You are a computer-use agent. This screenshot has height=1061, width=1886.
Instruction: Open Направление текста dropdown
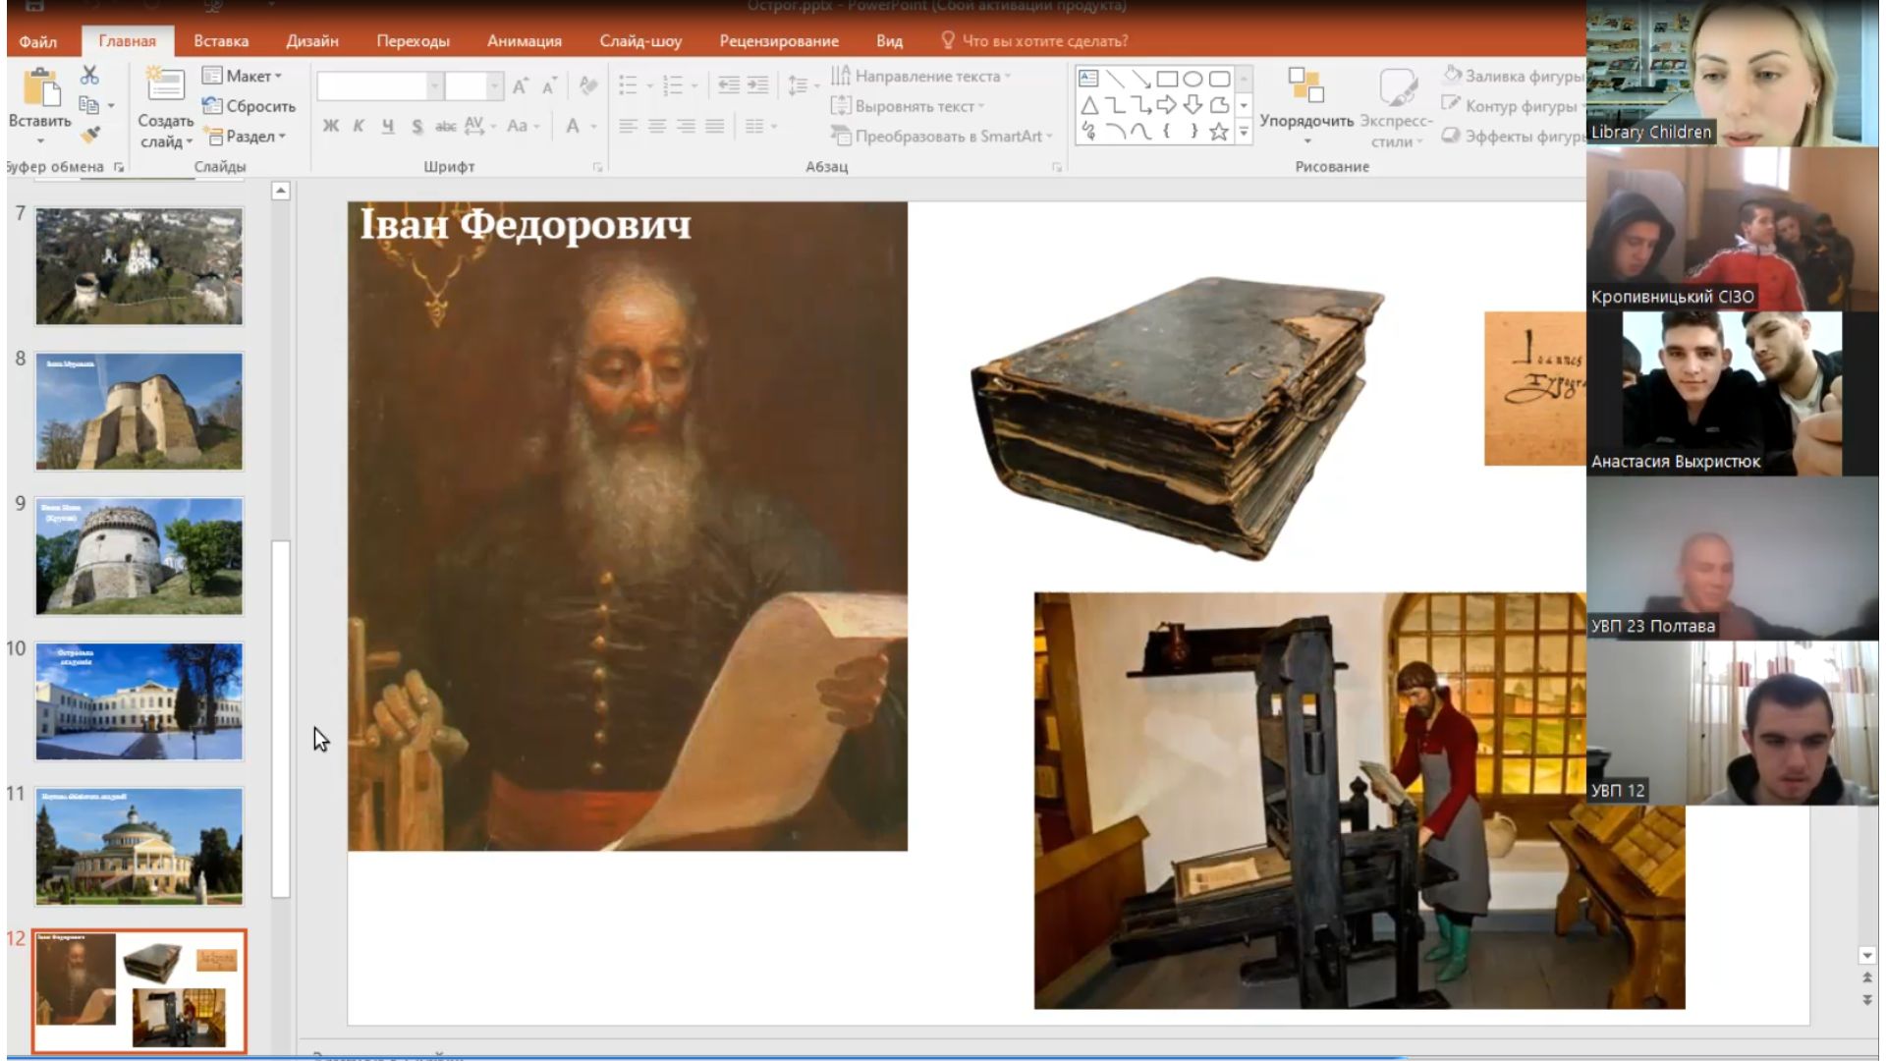920,76
